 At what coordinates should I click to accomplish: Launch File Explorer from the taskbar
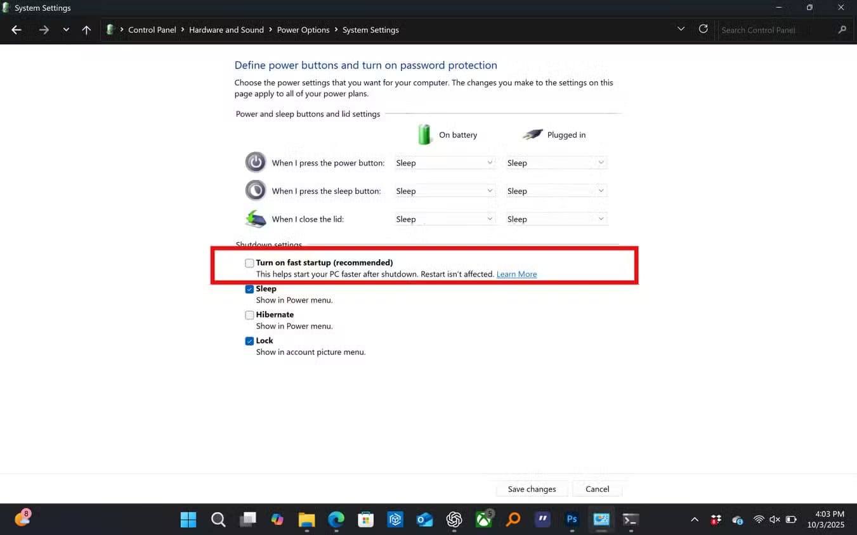(306, 519)
